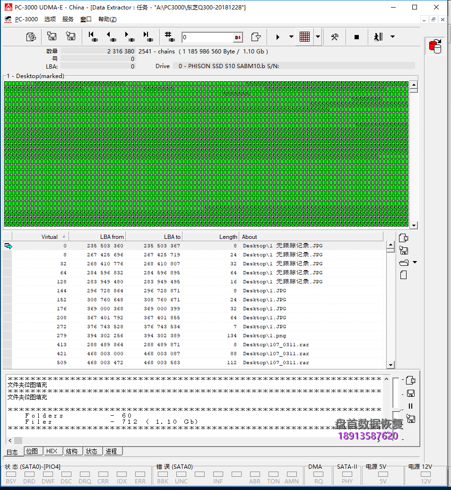Click the chain list open folder icon
451x490 pixels.
[404, 262]
